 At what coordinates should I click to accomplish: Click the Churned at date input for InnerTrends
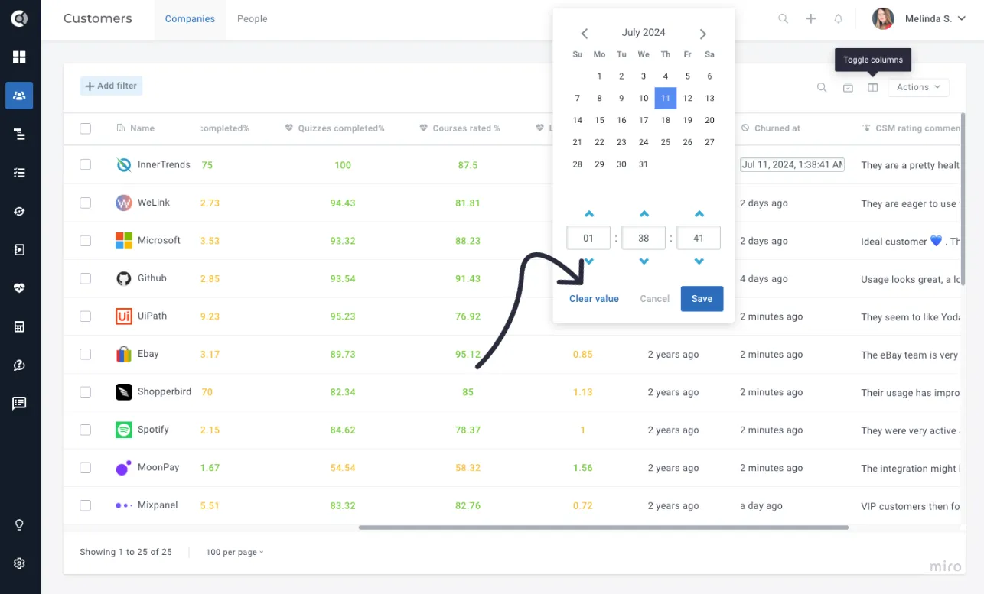click(792, 164)
